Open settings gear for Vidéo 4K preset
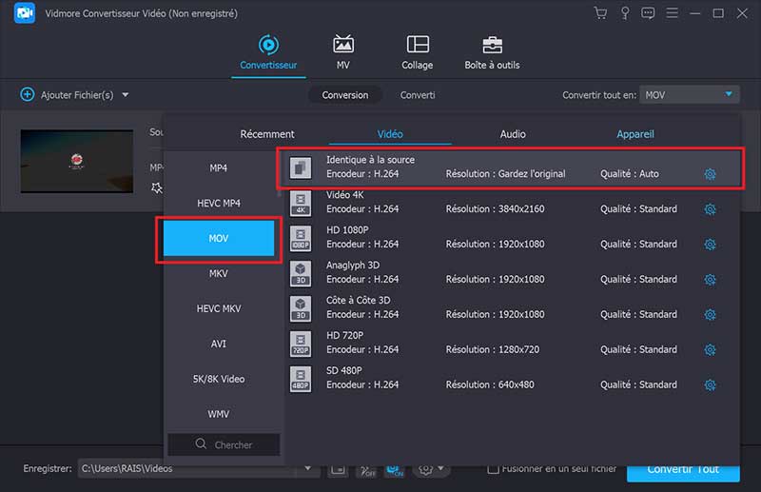This screenshot has height=492, width=761. coord(710,209)
